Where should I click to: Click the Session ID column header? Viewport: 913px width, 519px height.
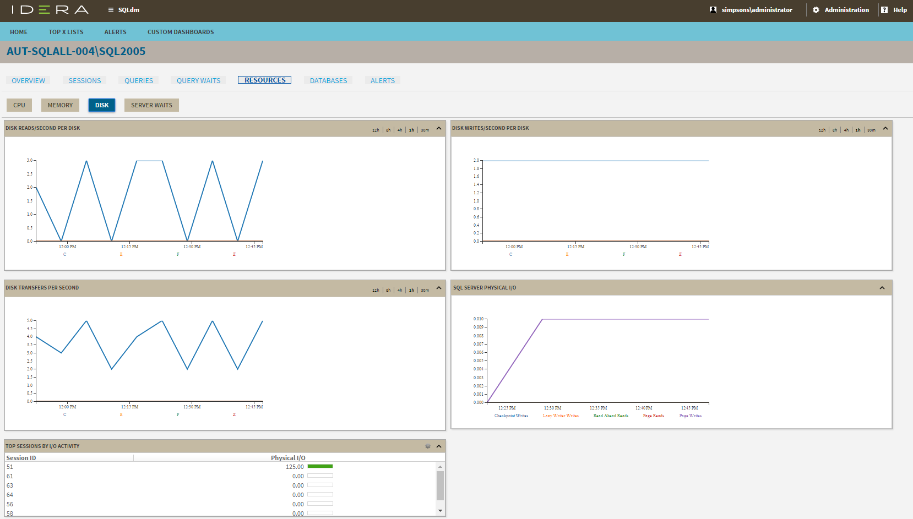coord(21,458)
